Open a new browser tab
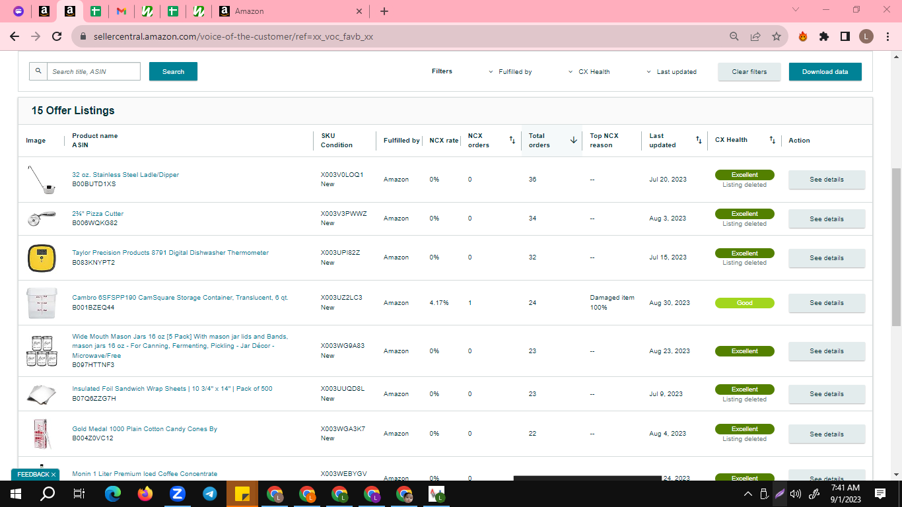Viewport: 902px width, 507px height. click(x=384, y=11)
